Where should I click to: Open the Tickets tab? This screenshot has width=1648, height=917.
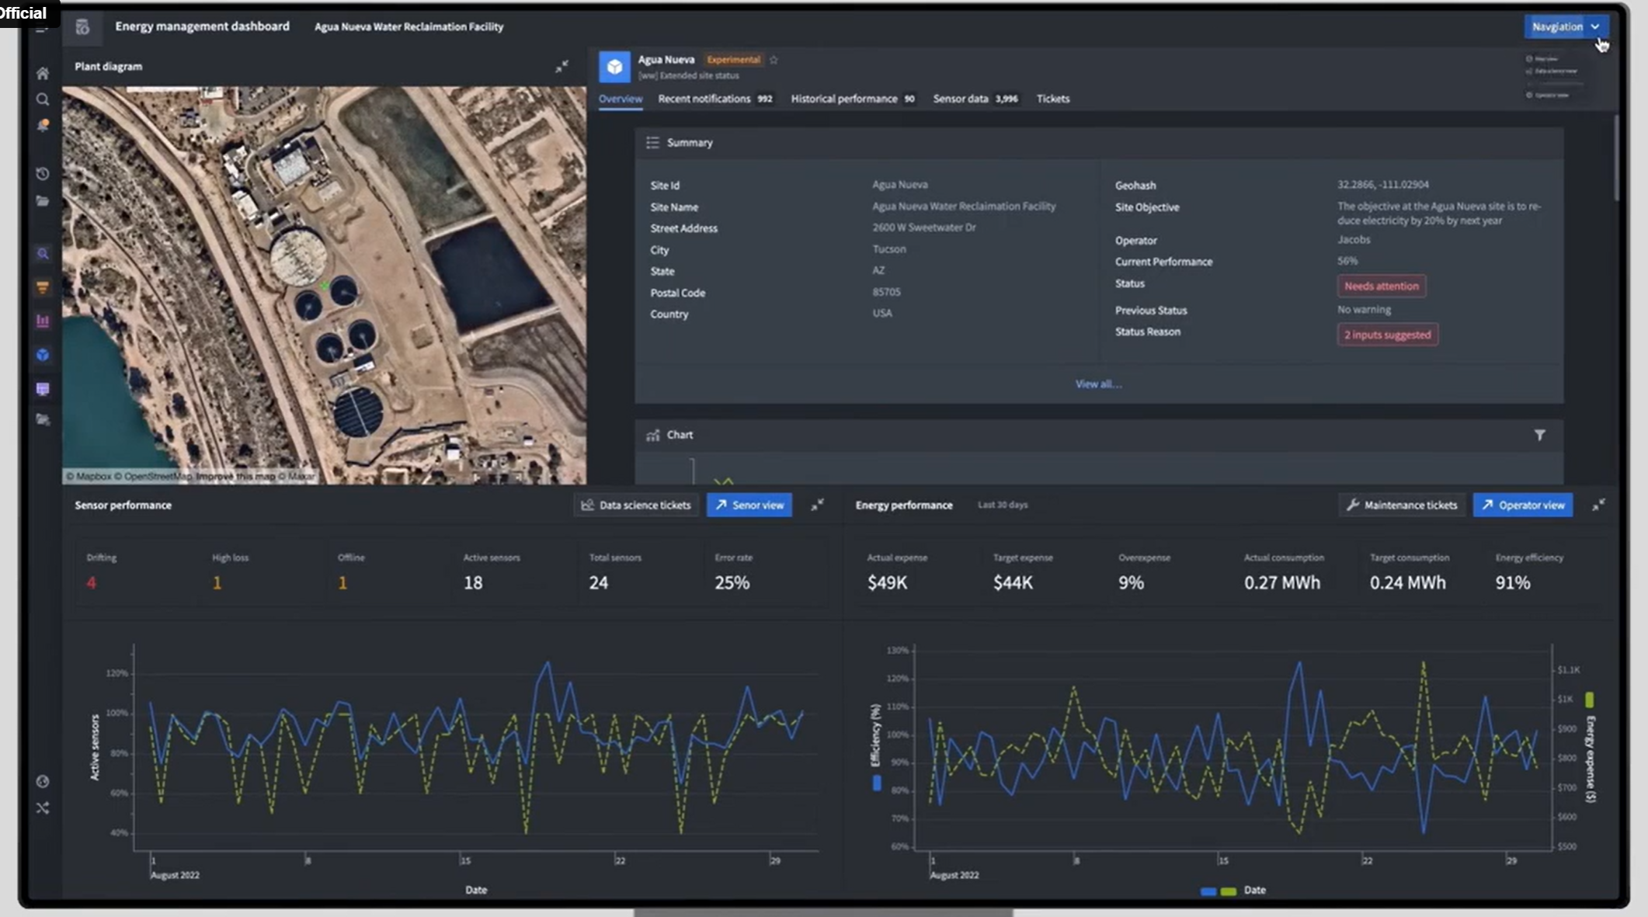(x=1052, y=99)
